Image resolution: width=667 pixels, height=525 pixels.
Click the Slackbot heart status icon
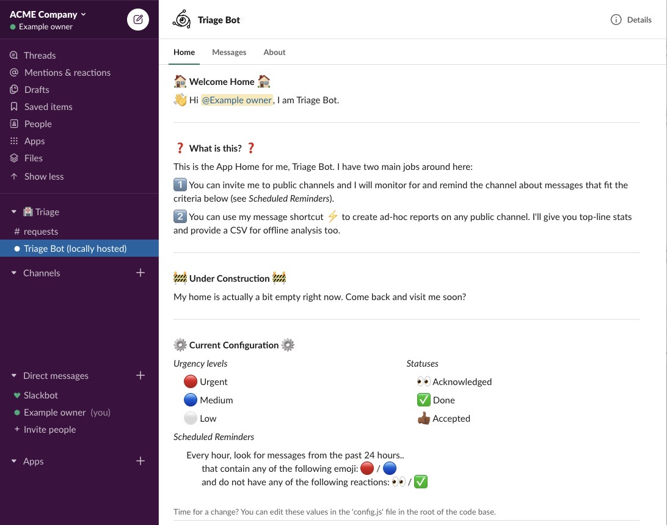[x=17, y=395]
